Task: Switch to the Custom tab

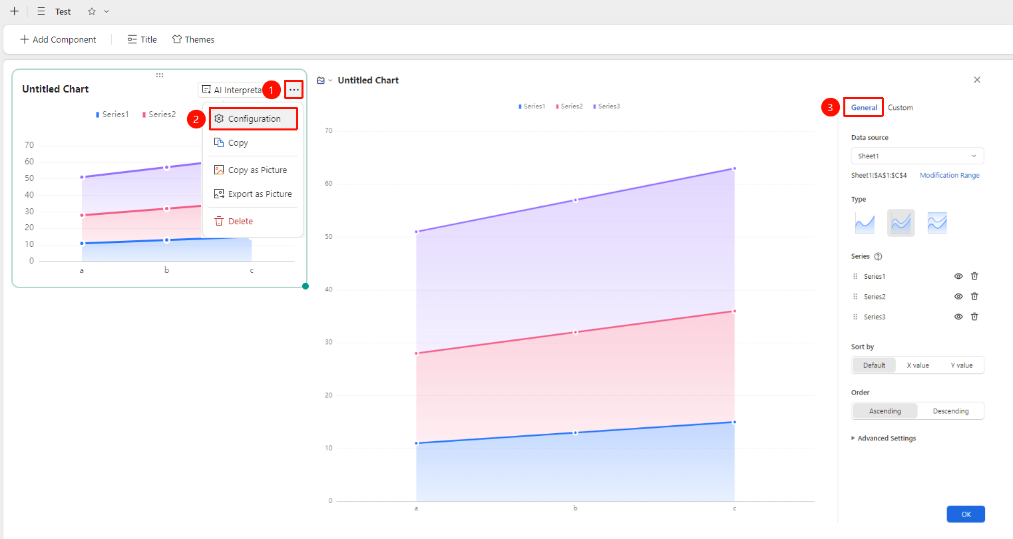Action: point(900,107)
